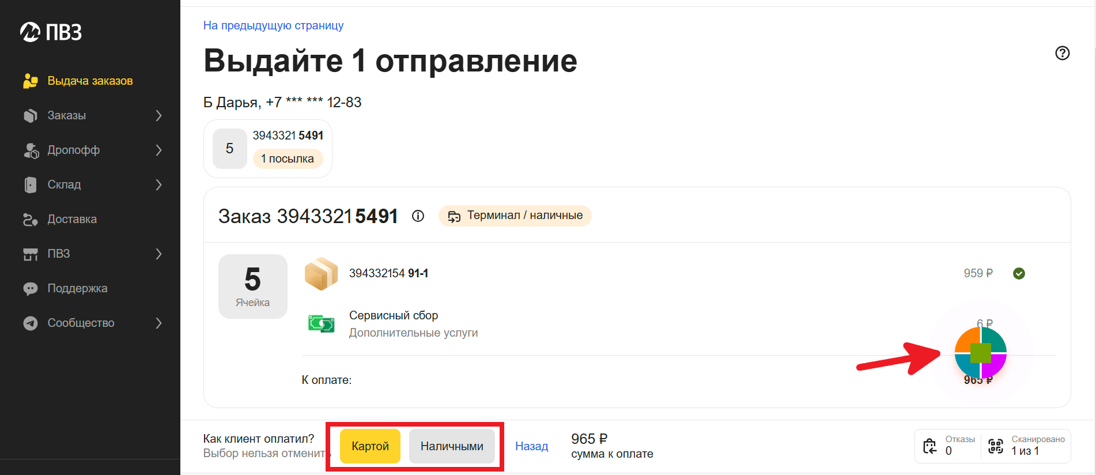This screenshot has height=475, width=1096.
Task: Click the green checkmark beside 959 ₽
Action: pos(1019,273)
